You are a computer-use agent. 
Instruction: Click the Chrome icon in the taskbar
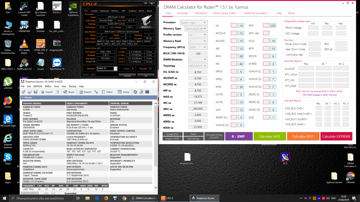click(x=124, y=198)
